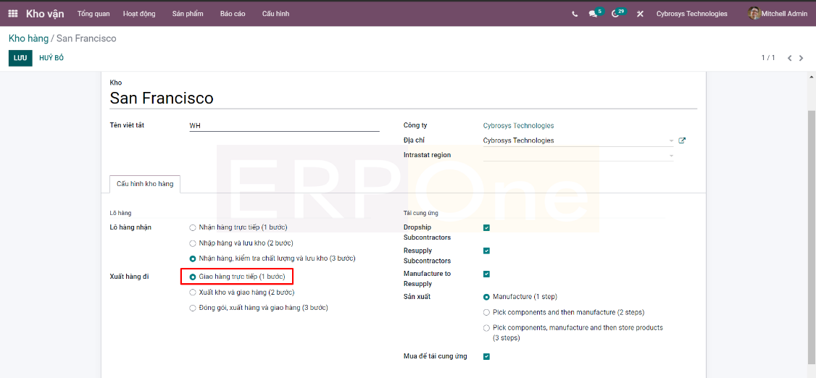Open Sản phẩm menu
Image resolution: width=816 pixels, height=378 pixels.
pos(188,14)
